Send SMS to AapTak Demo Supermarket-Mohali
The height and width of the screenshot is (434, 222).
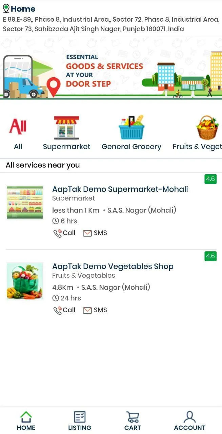(x=95, y=233)
